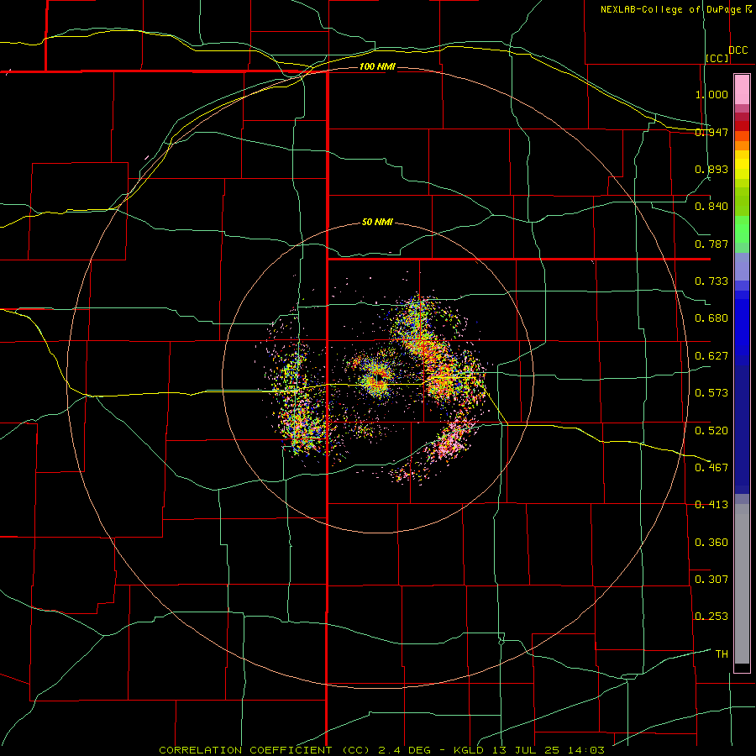756x756 pixels.
Task: Pick the gray lower segment of the color bar
Action: click(x=742, y=584)
